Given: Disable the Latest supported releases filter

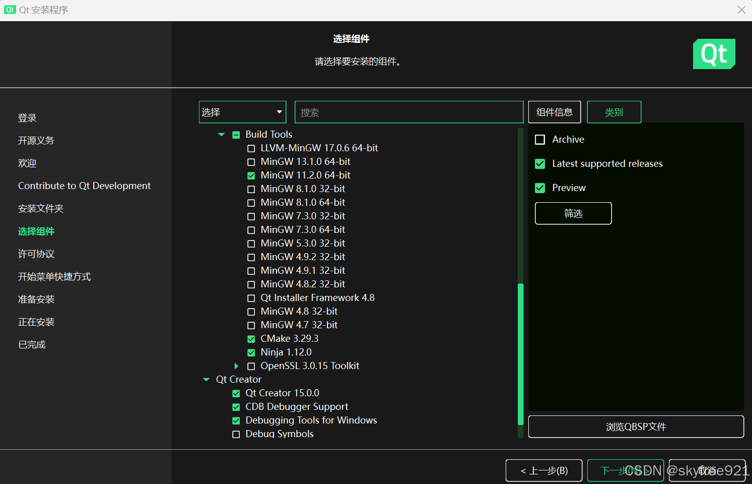Looking at the screenshot, I should click(x=540, y=163).
